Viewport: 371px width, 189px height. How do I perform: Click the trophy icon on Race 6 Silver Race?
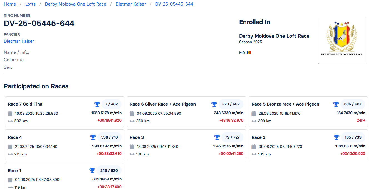coord(214,104)
